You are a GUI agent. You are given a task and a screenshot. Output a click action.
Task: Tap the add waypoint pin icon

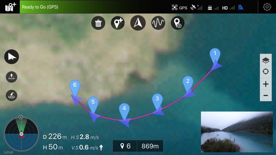[118, 23]
